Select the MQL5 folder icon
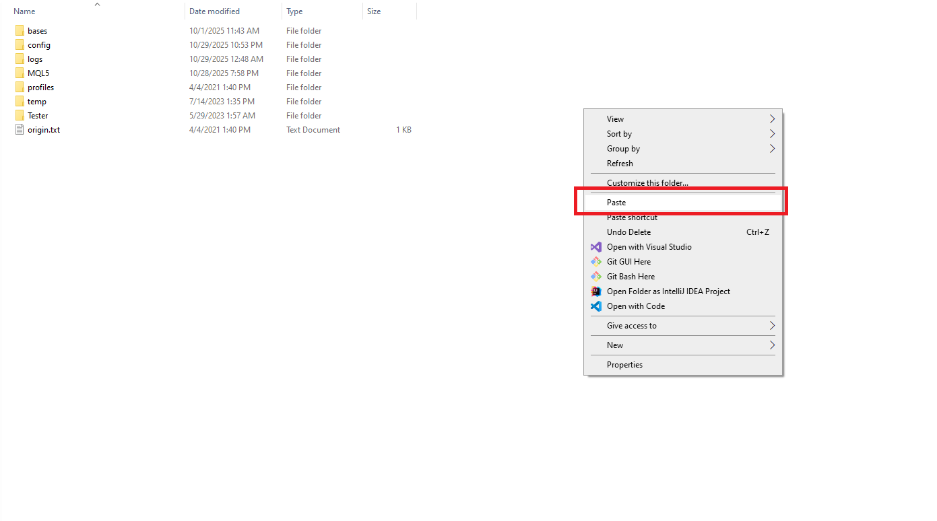 [19, 73]
